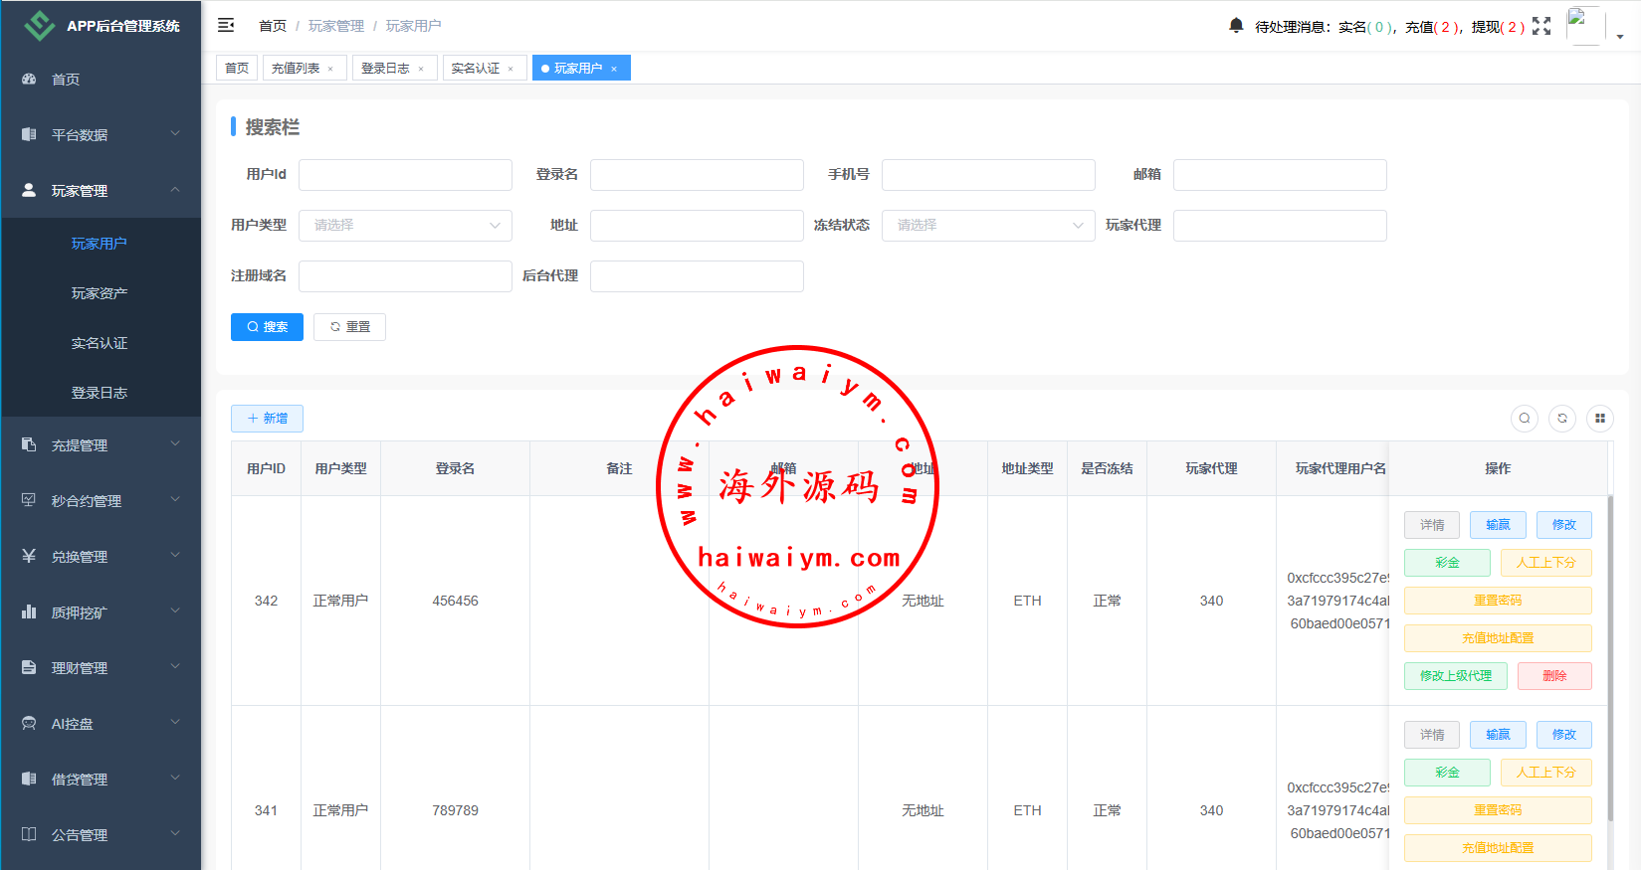The image size is (1641, 870).
Task: Toggle the fullscreen icon in header
Action: pyautogui.click(x=1541, y=26)
